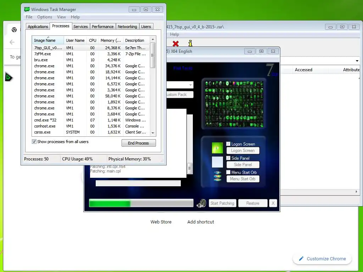
Task: Click the Side Panel button
Action: click(x=243, y=165)
